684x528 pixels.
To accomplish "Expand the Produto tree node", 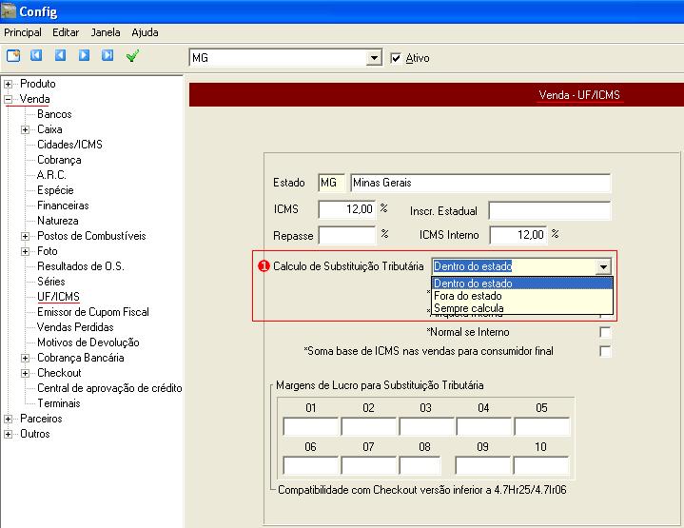I will (10, 84).
